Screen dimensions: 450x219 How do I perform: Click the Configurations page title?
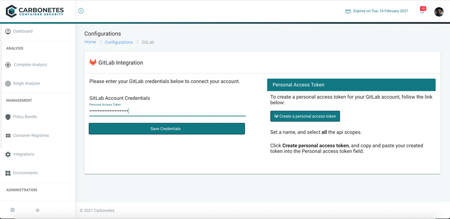coord(103,34)
